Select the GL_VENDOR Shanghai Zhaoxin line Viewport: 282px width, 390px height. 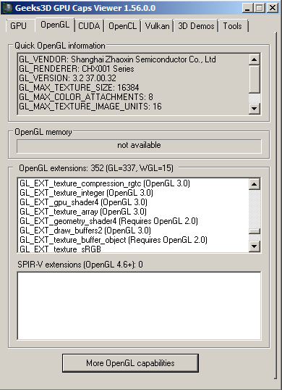pyautogui.click(x=117, y=59)
